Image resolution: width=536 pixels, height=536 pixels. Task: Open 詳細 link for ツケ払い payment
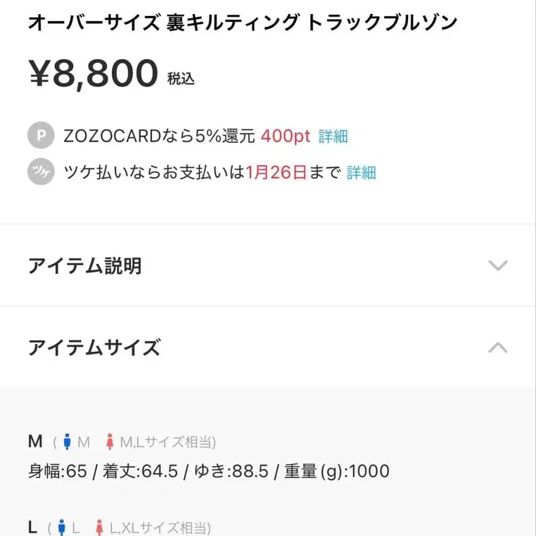pyautogui.click(x=362, y=172)
